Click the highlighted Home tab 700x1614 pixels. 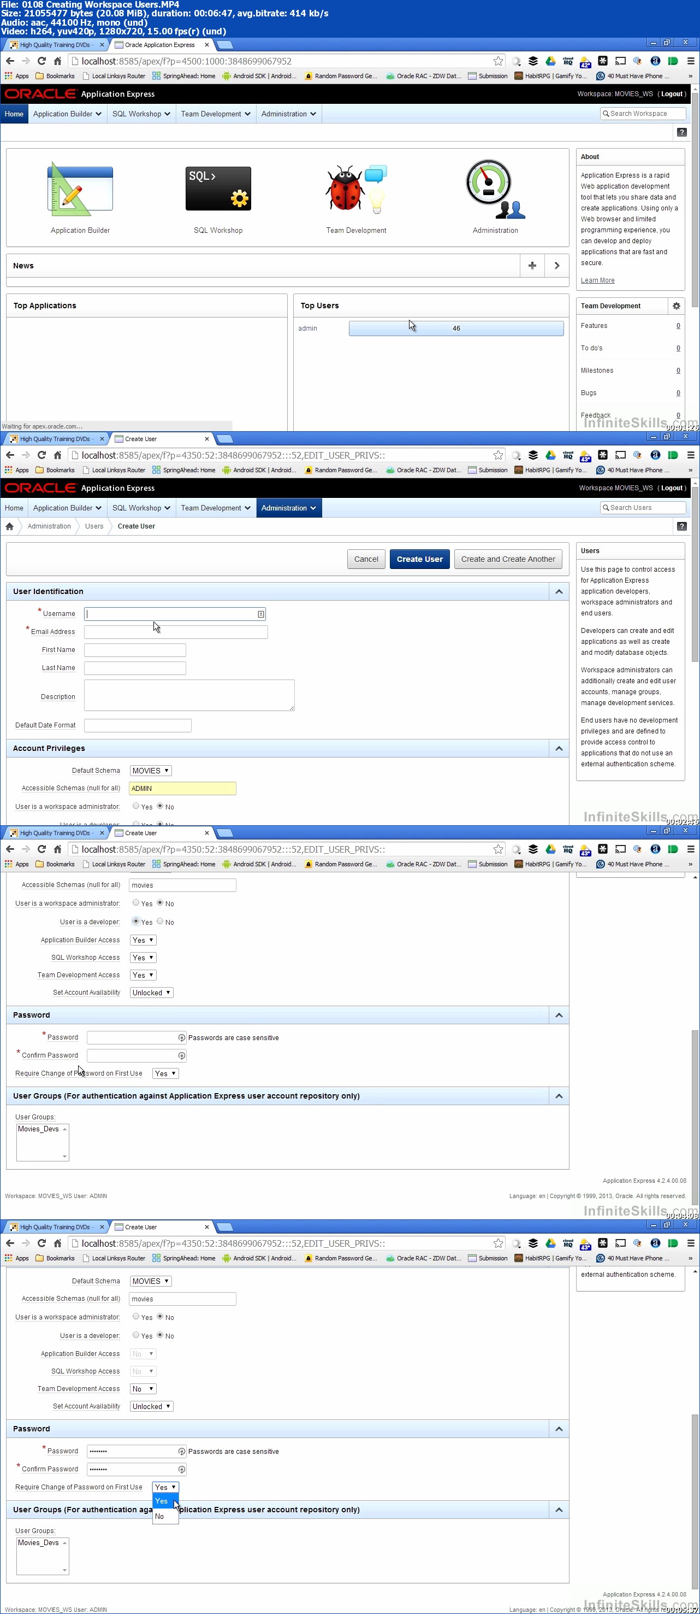[x=14, y=114]
